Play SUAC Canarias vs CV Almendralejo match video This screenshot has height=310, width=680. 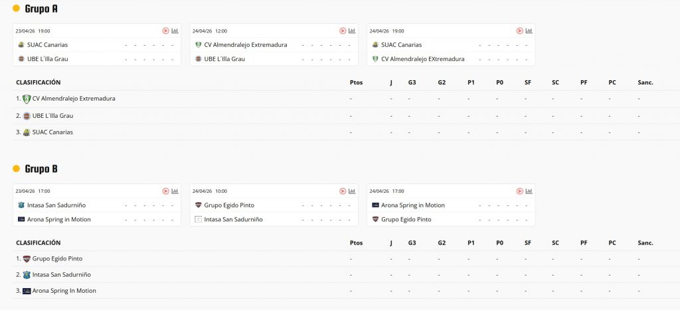click(520, 30)
